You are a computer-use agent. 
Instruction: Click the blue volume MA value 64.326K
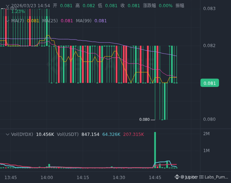(112, 134)
